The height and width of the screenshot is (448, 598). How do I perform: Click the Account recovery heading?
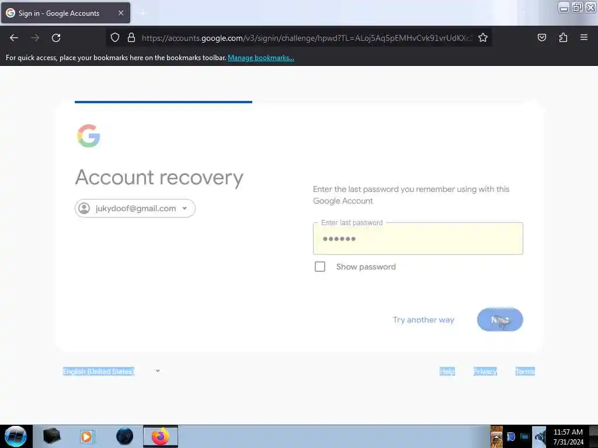(x=159, y=177)
